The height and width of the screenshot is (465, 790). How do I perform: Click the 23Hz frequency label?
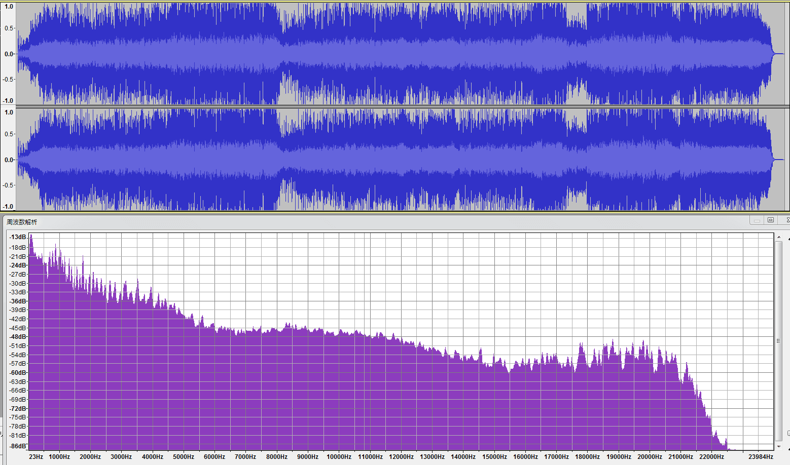36,457
